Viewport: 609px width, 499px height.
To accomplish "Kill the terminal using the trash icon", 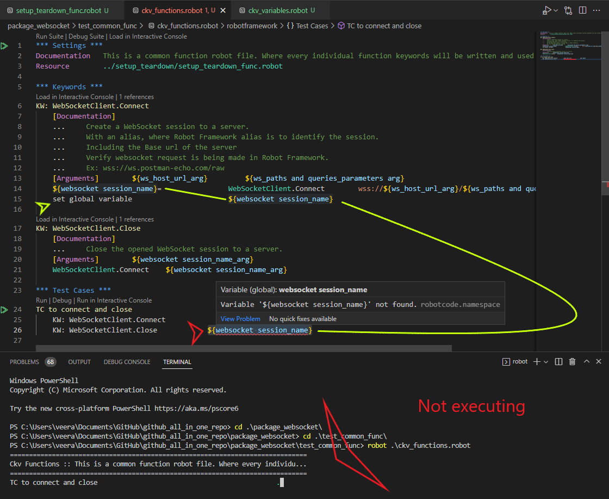I will click(x=573, y=361).
